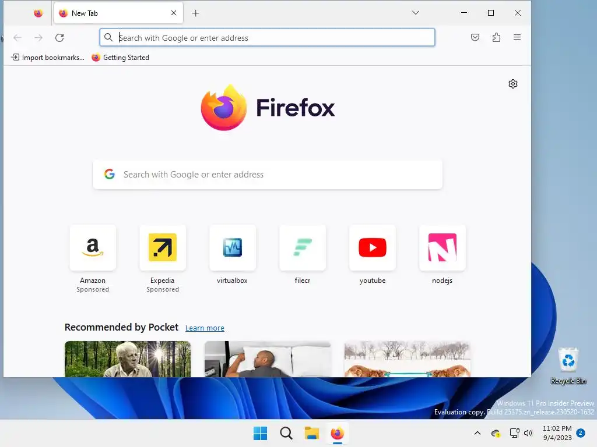Open Save to Pocket button

[475, 37]
